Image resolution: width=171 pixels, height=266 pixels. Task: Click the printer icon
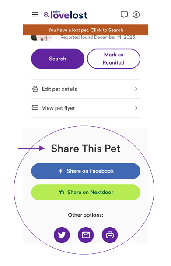(110, 235)
